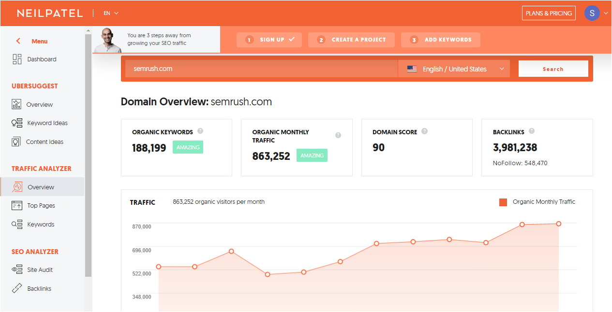Click Neil Patel's portrait thumbnail

click(x=107, y=40)
